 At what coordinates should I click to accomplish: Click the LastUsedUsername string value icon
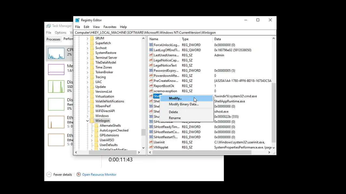151,55
